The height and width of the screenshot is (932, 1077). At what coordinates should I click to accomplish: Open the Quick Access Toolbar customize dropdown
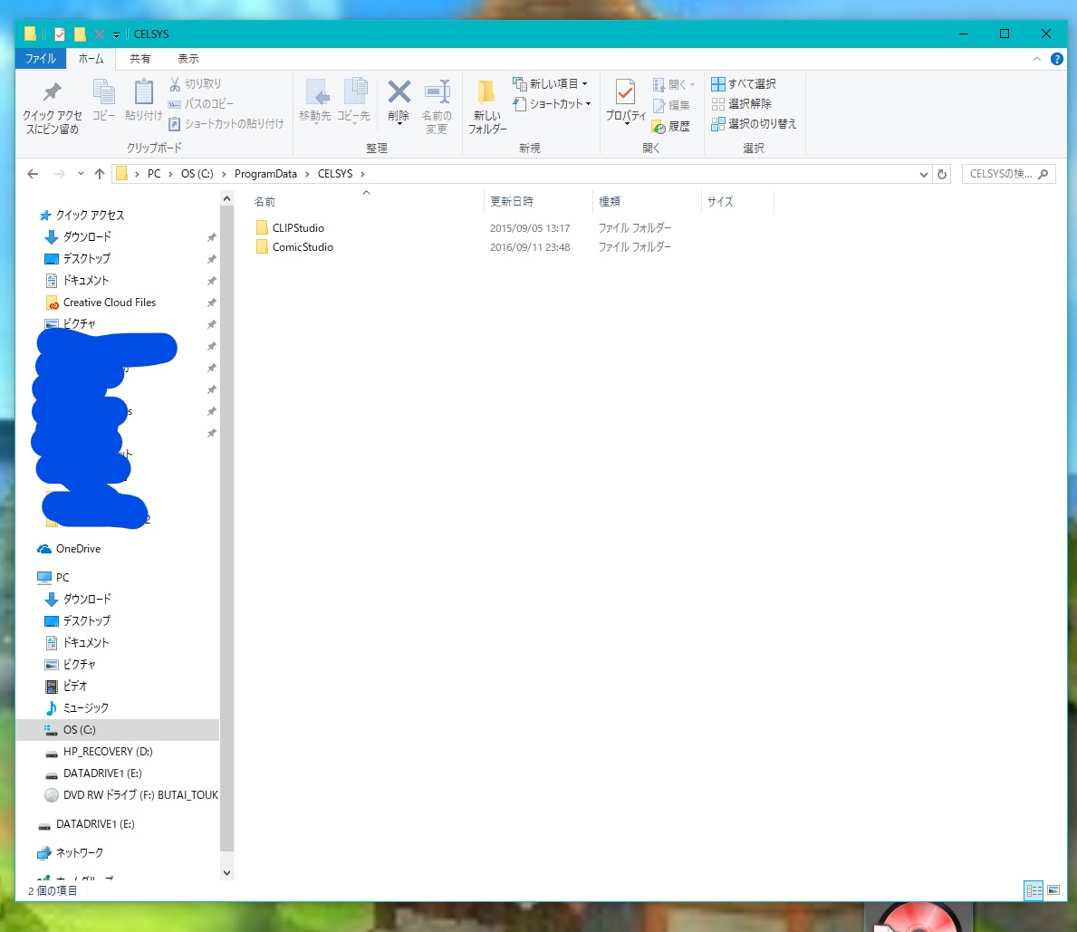pos(116,34)
